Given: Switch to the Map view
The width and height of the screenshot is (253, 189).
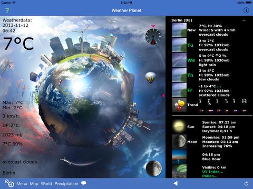Looking at the screenshot, I should coord(34,184).
